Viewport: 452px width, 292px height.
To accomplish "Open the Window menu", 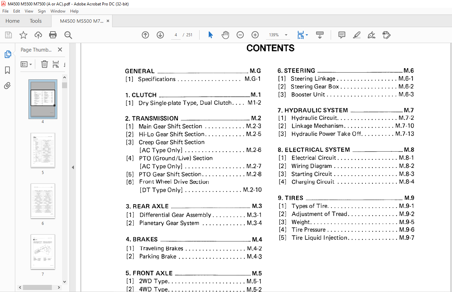I will pyautogui.click(x=58, y=11).
